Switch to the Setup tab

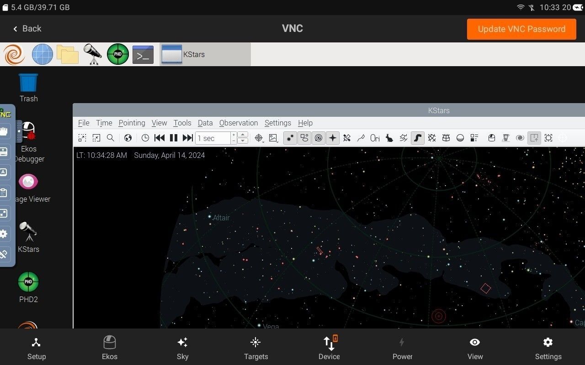click(x=37, y=348)
